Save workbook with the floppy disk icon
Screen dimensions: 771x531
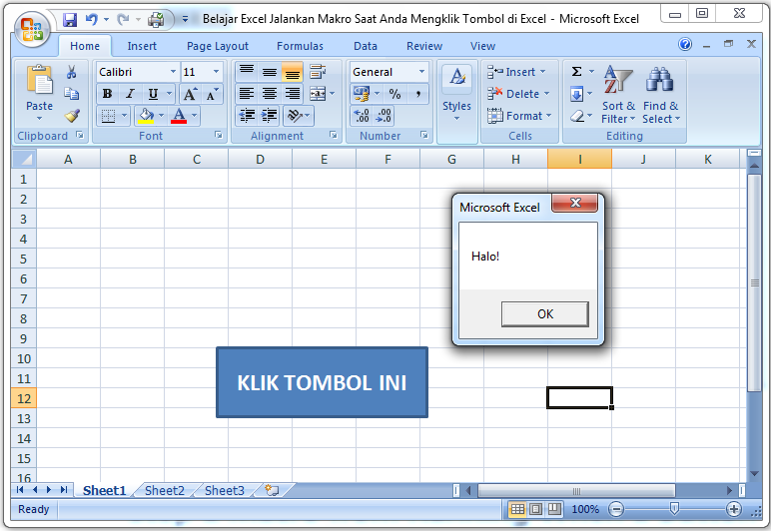pos(70,20)
